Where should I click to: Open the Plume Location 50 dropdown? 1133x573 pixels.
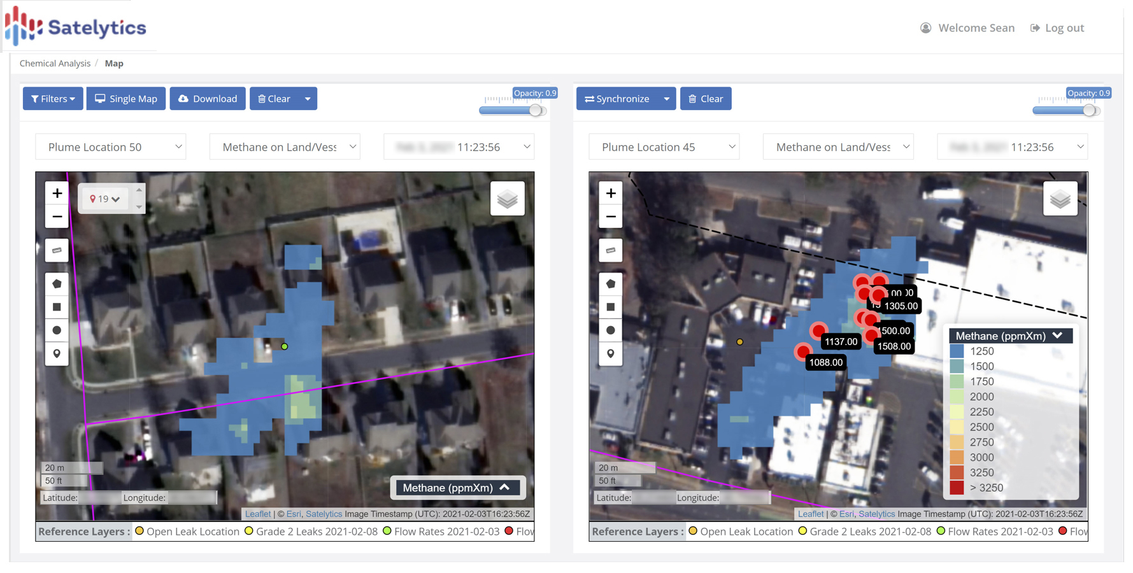pos(111,147)
